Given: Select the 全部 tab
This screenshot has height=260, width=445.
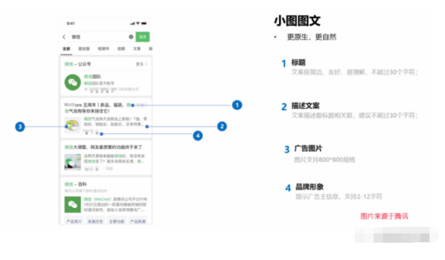Looking at the screenshot, I should (66, 49).
